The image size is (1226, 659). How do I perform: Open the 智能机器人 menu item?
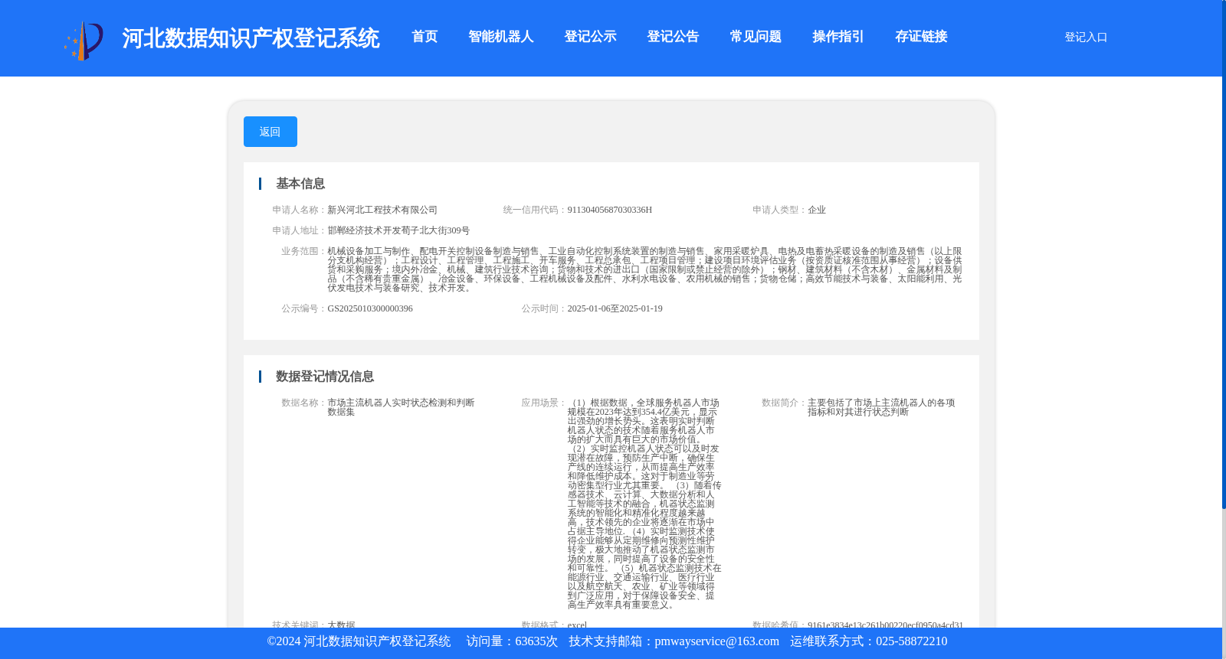(501, 37)
